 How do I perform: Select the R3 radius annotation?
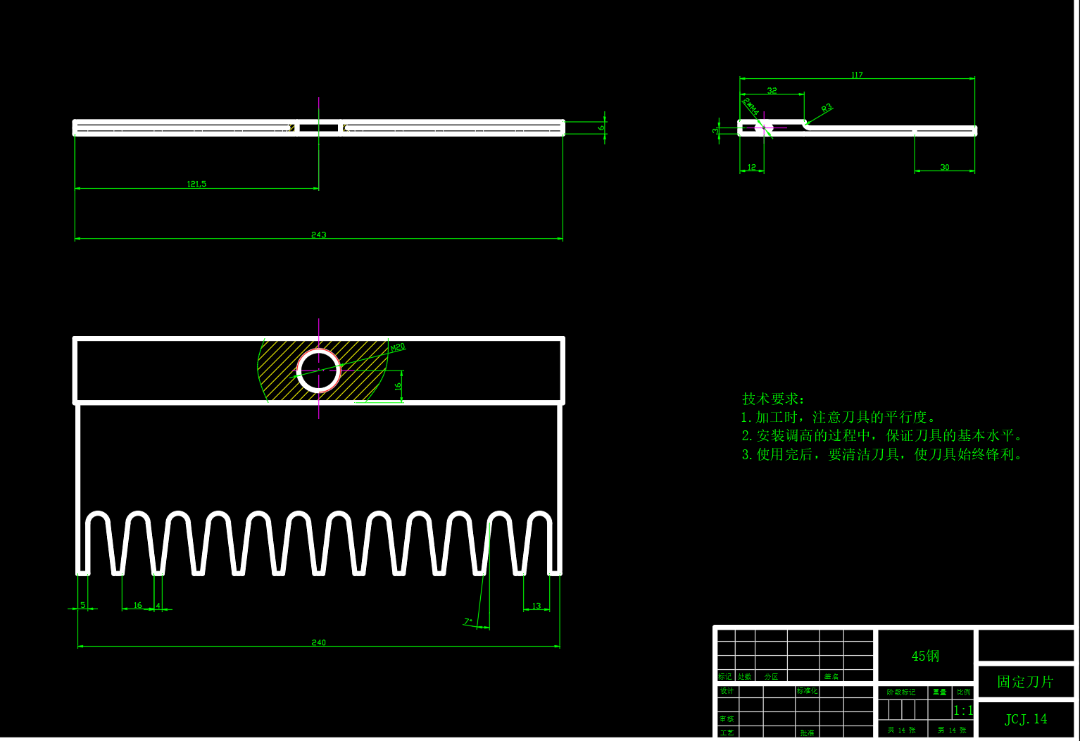[827, 108]
